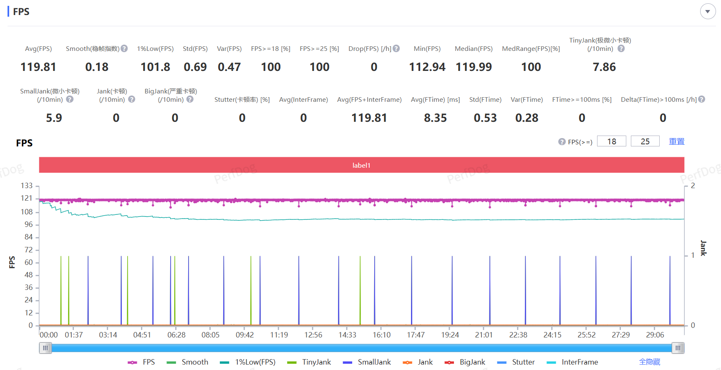Toggle TinyJank series in legend

[x=309, y=362]
